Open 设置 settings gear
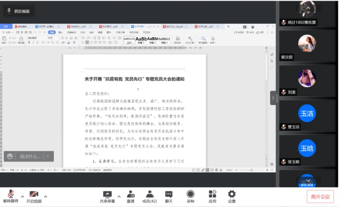 232,194
